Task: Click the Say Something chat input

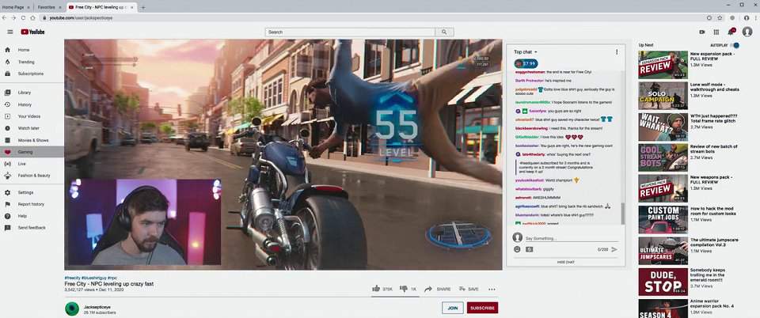Action: [x=572, y=239]
